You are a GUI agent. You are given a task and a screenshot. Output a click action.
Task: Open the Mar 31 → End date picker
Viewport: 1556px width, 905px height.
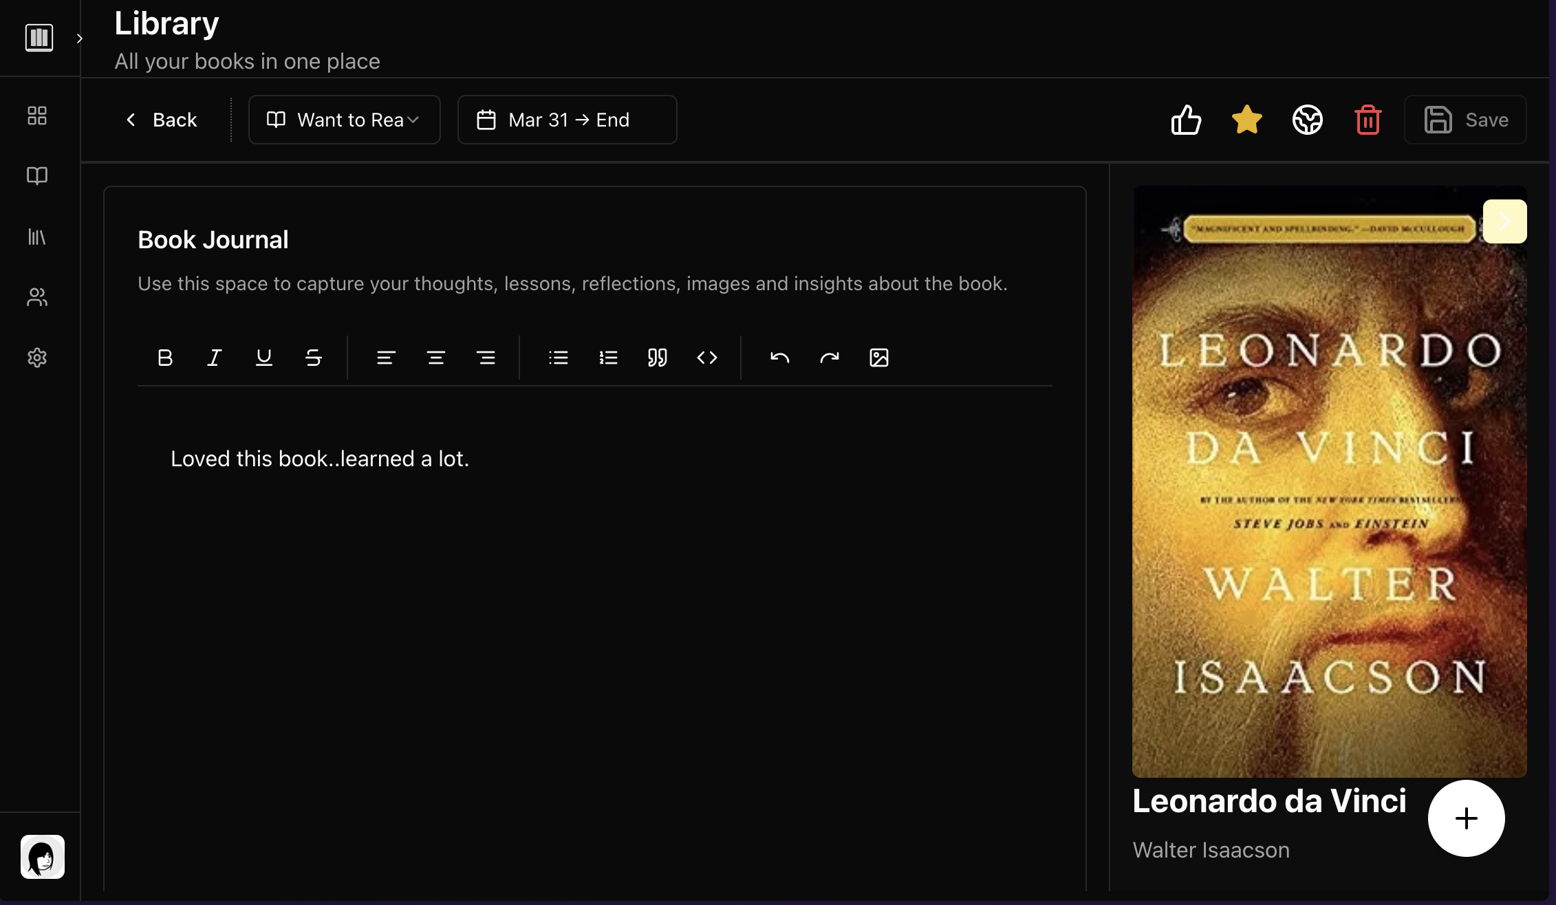568,120
